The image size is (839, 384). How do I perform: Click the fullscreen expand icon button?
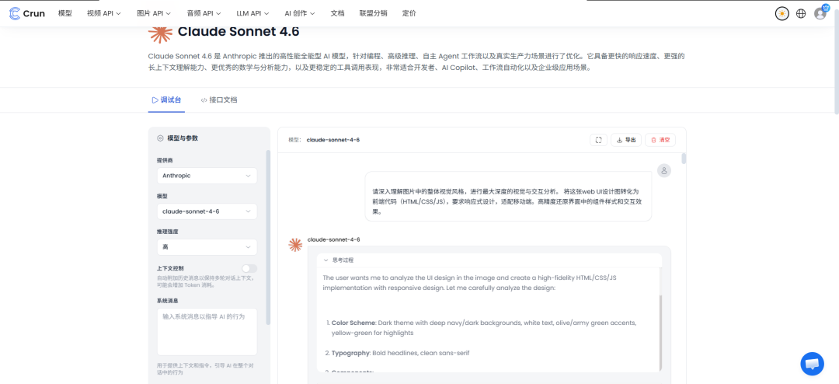(598, 140)
